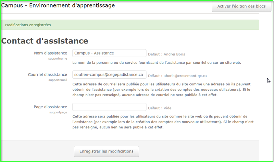Click the 'Campus - Environnement d'apprentissage' page title
Screen dimensions: 274x162
(58, 6)
